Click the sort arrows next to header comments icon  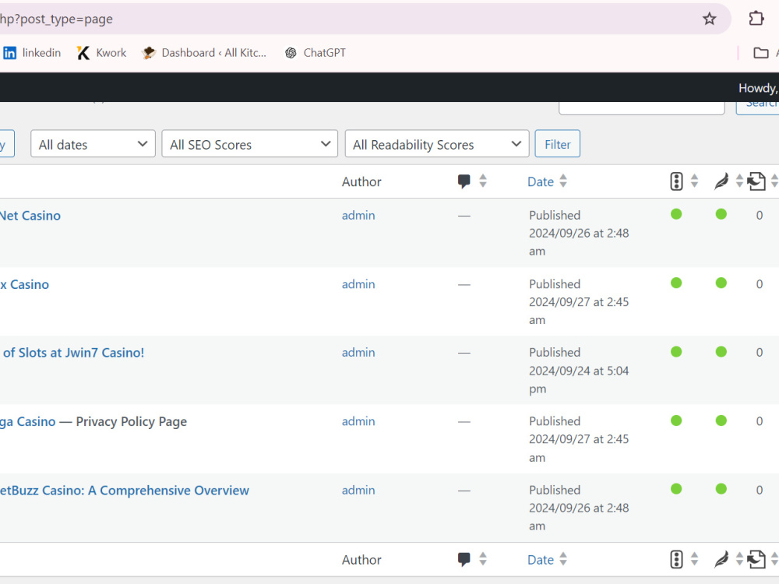pos(483,181)
